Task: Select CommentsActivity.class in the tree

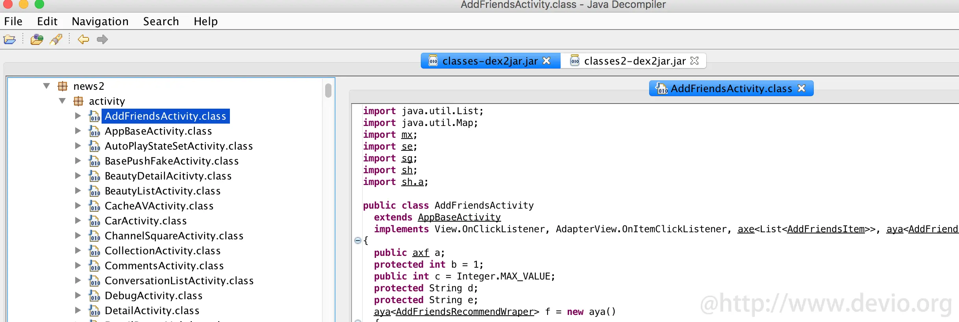Action: [x=164, y=266]
